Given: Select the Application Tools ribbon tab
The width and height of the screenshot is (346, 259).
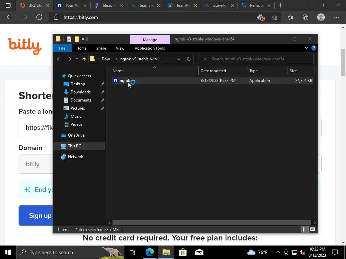Looking at the screenshot, I should coord(150,48).
